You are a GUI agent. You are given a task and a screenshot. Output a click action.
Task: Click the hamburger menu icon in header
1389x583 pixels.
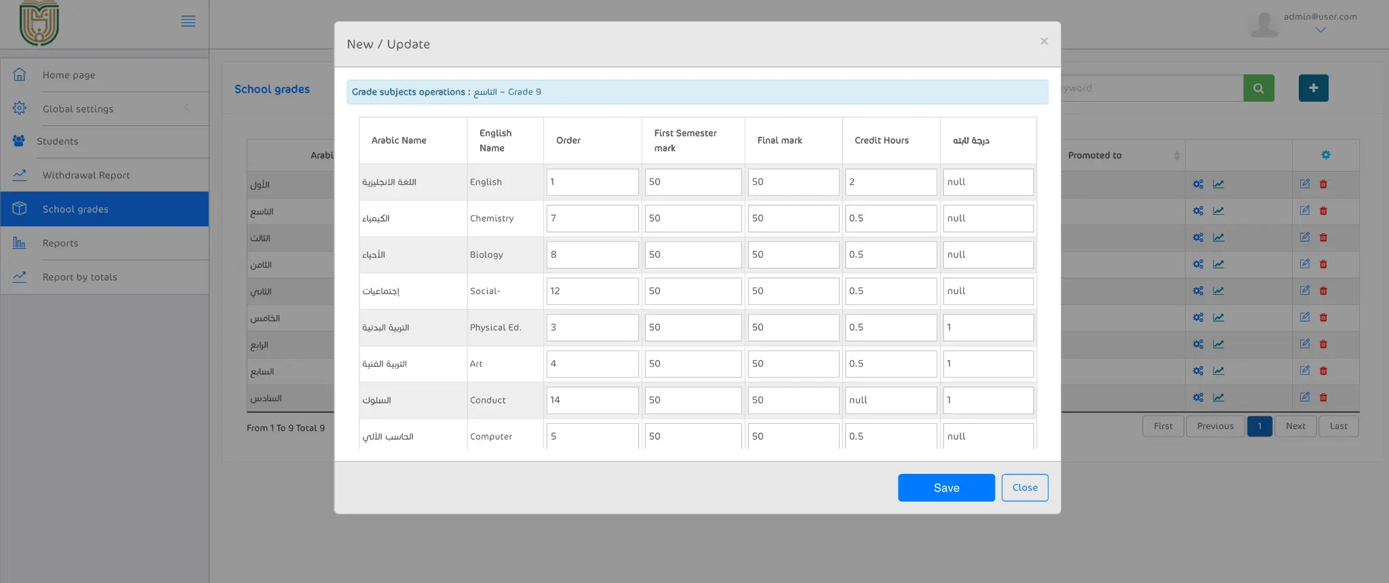pos(189,21)
